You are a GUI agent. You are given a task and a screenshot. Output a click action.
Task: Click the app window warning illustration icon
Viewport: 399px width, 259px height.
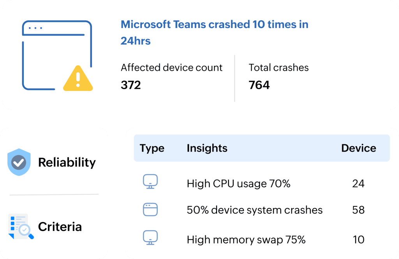coord(57,56)
